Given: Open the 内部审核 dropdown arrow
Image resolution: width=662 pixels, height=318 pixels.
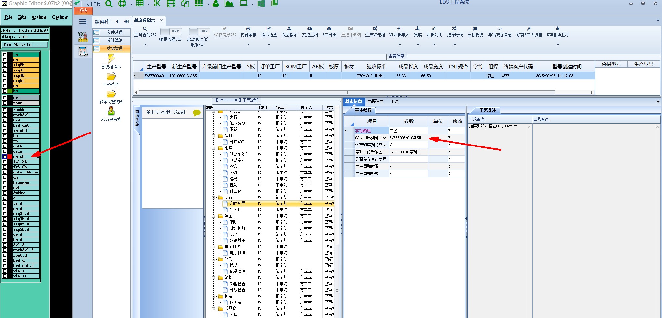Looking at the screenshot, I should pyautogui.click(x=248, y=45).
